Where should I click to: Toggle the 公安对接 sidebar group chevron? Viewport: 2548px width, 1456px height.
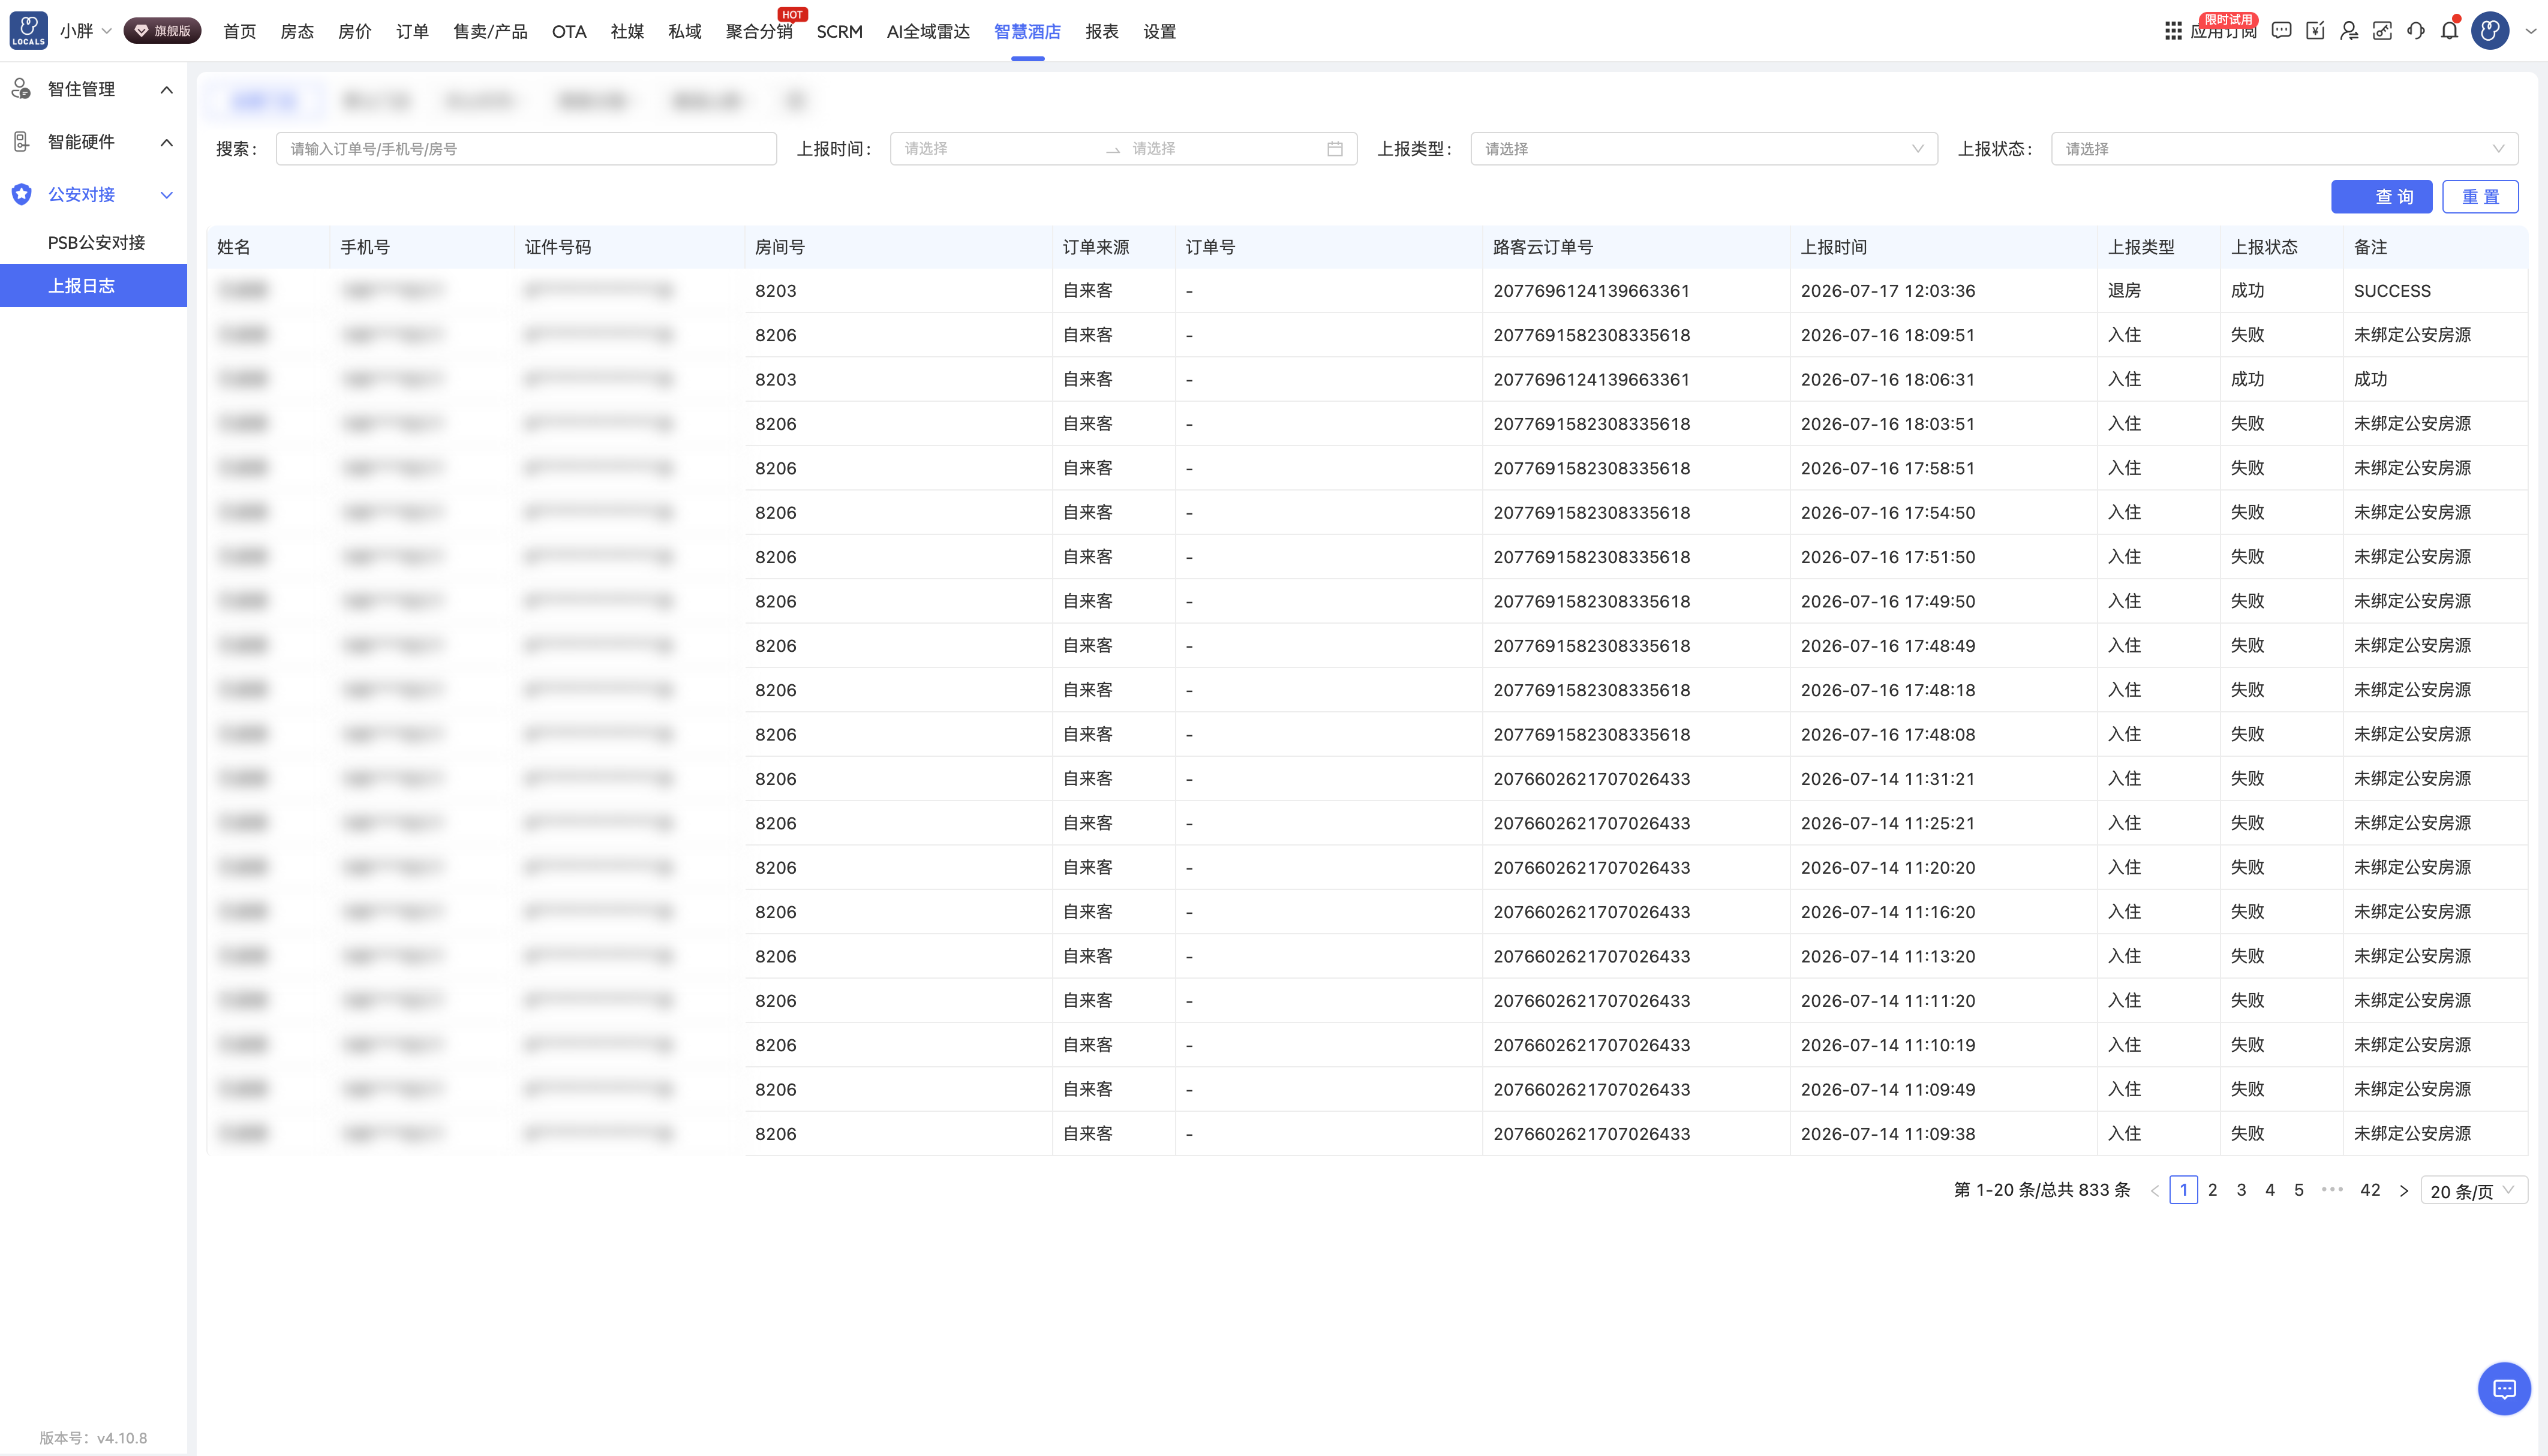pyautogui.click(x=167, y=195)
